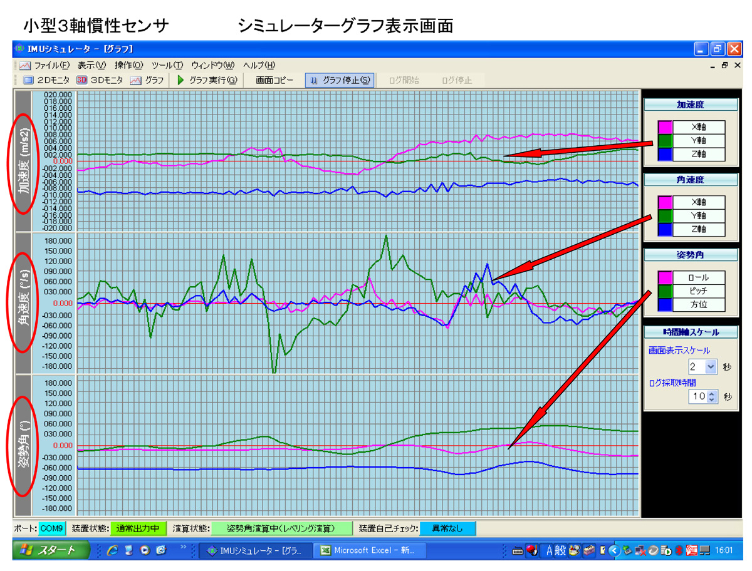Increase the ログ採取時間 spinner value
This screenshot has width=752, height=571.
pyautogui.click(x=711, y=393)
